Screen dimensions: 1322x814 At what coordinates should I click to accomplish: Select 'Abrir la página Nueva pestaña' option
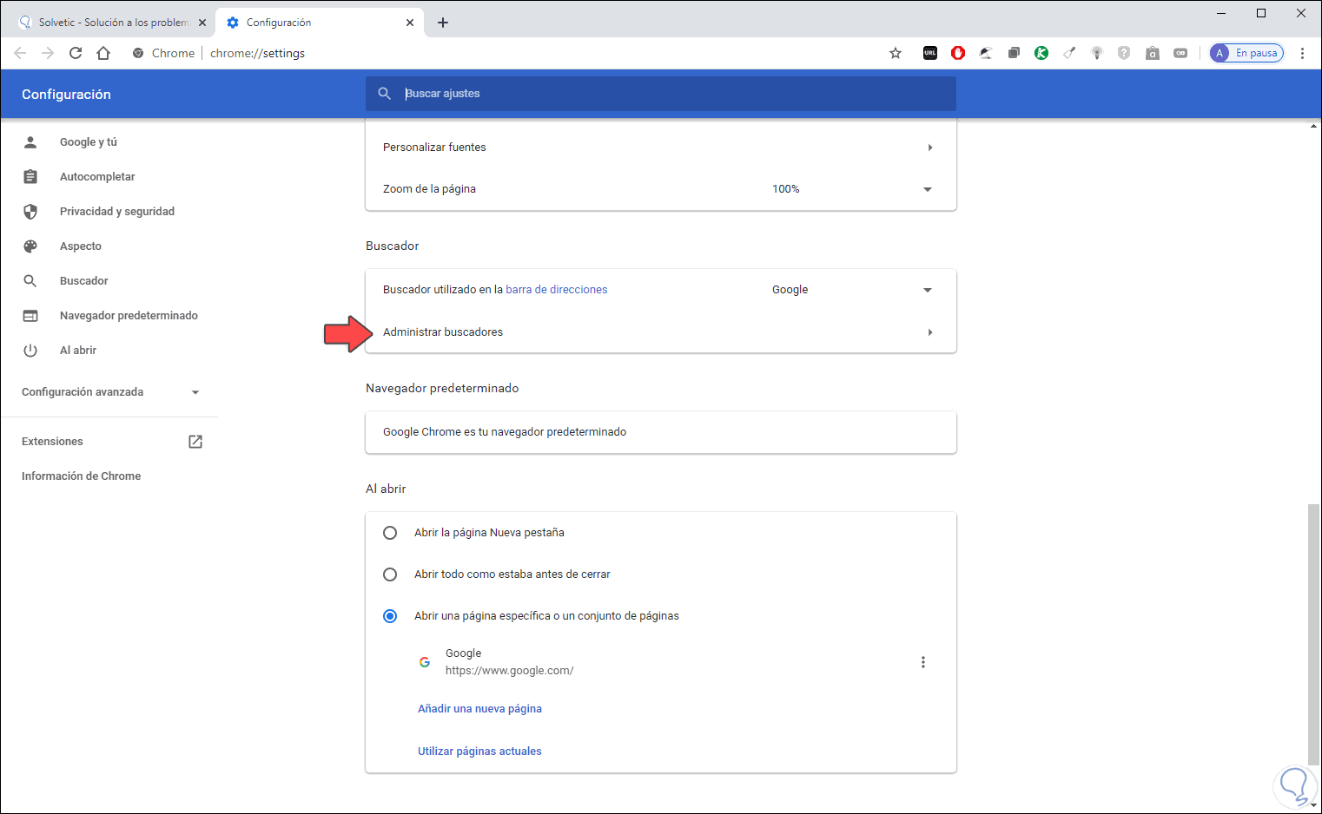390,533
